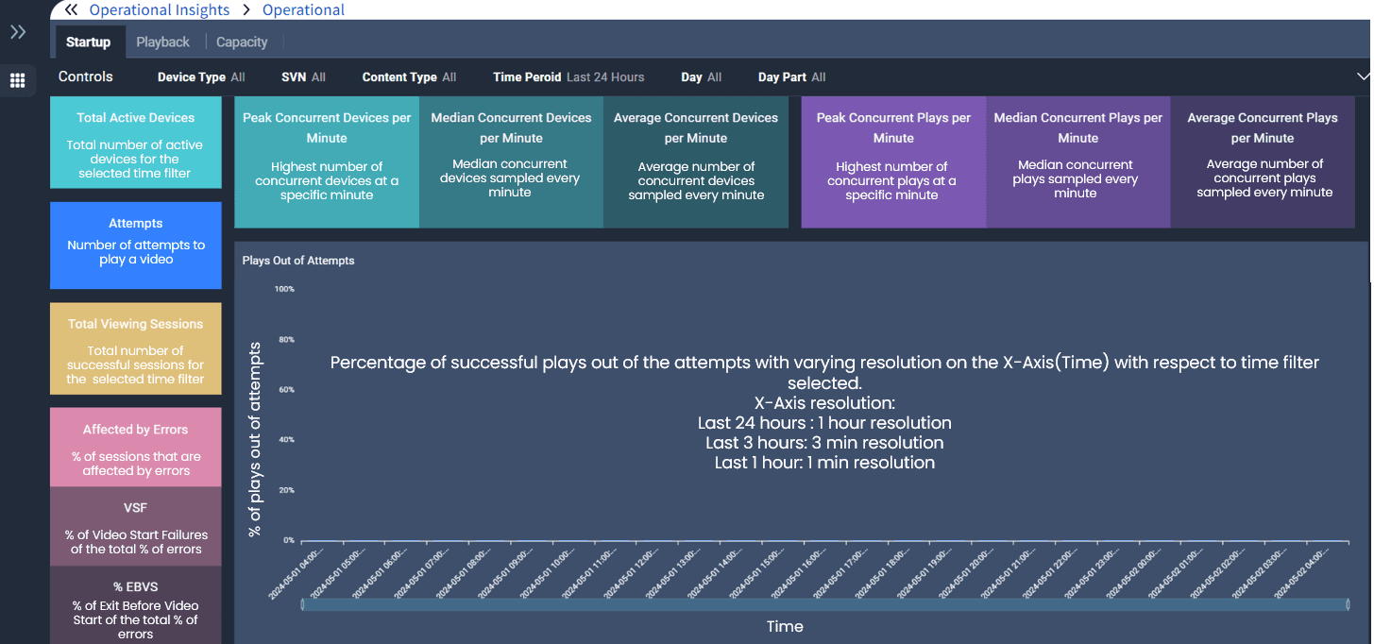Click the Affected by Errors tile
Viewport: 1374px width, 644px height.
pos(135,448)
